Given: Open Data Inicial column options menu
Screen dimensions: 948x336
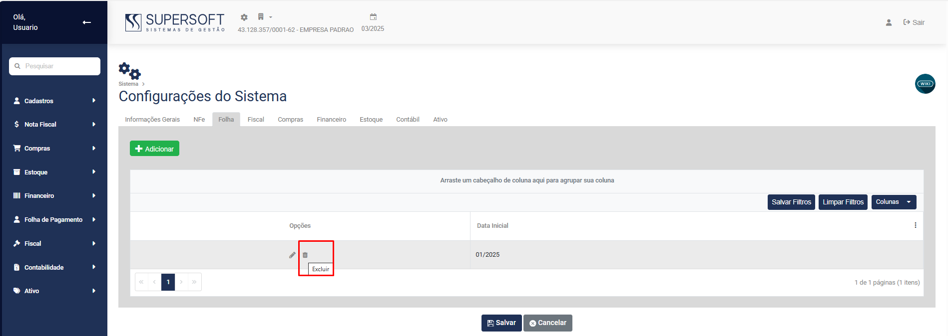Looking at the screenshot, I should tap(915, 225).
